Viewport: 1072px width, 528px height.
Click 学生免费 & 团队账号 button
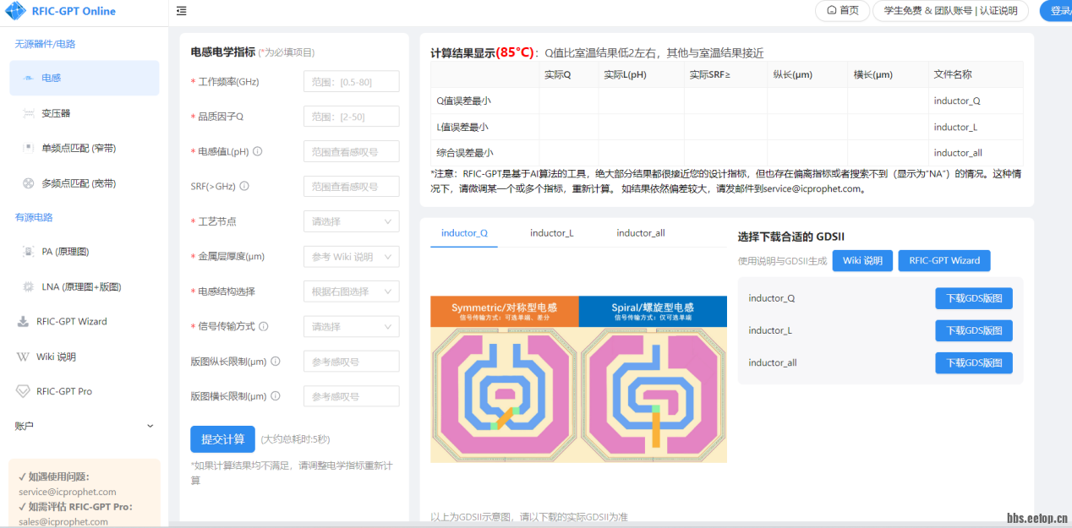tap(950, 10)
